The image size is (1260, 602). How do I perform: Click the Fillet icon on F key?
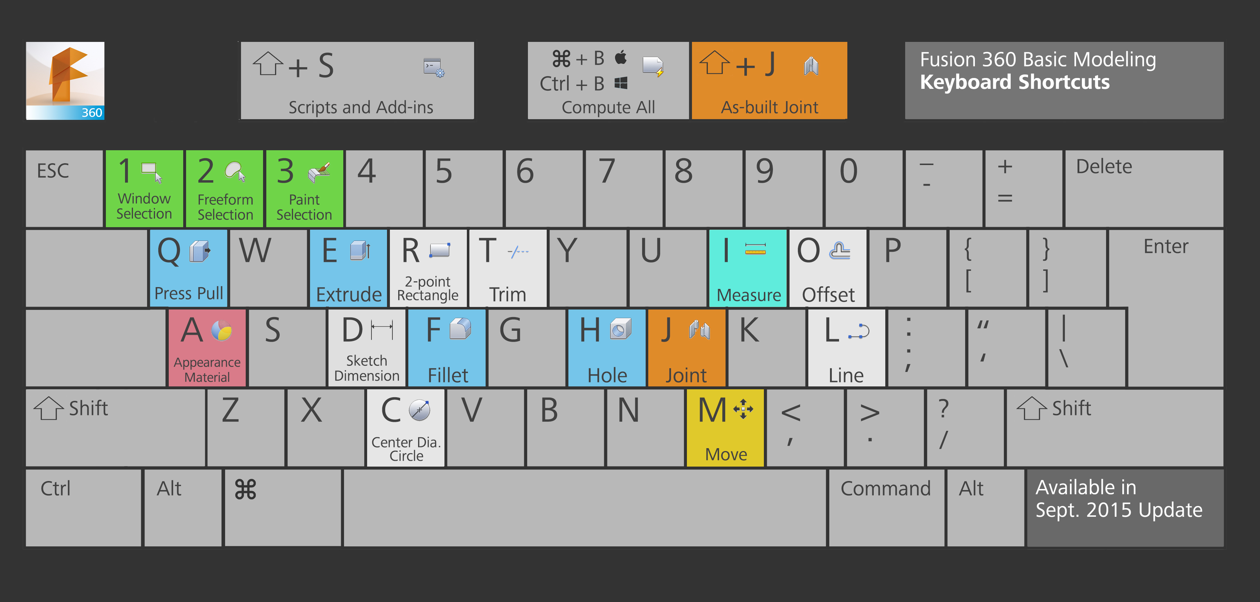(460, 329)
